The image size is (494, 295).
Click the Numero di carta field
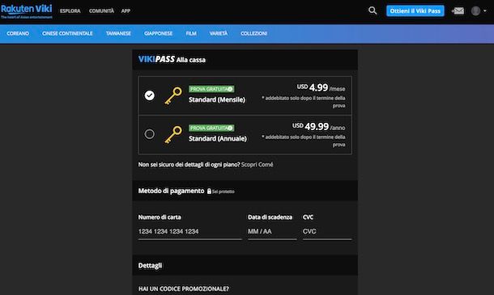[190, 232]
